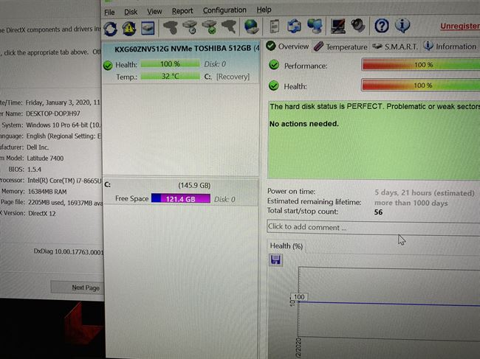Click the Performance 100 % gradient bar
The width and height of the screenshot is (480, 359).
click(x=421, y=65)
